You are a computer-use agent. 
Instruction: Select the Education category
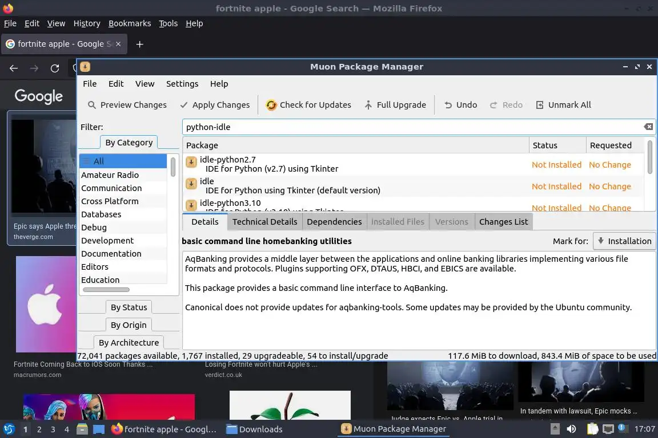[x=123, y=279]
